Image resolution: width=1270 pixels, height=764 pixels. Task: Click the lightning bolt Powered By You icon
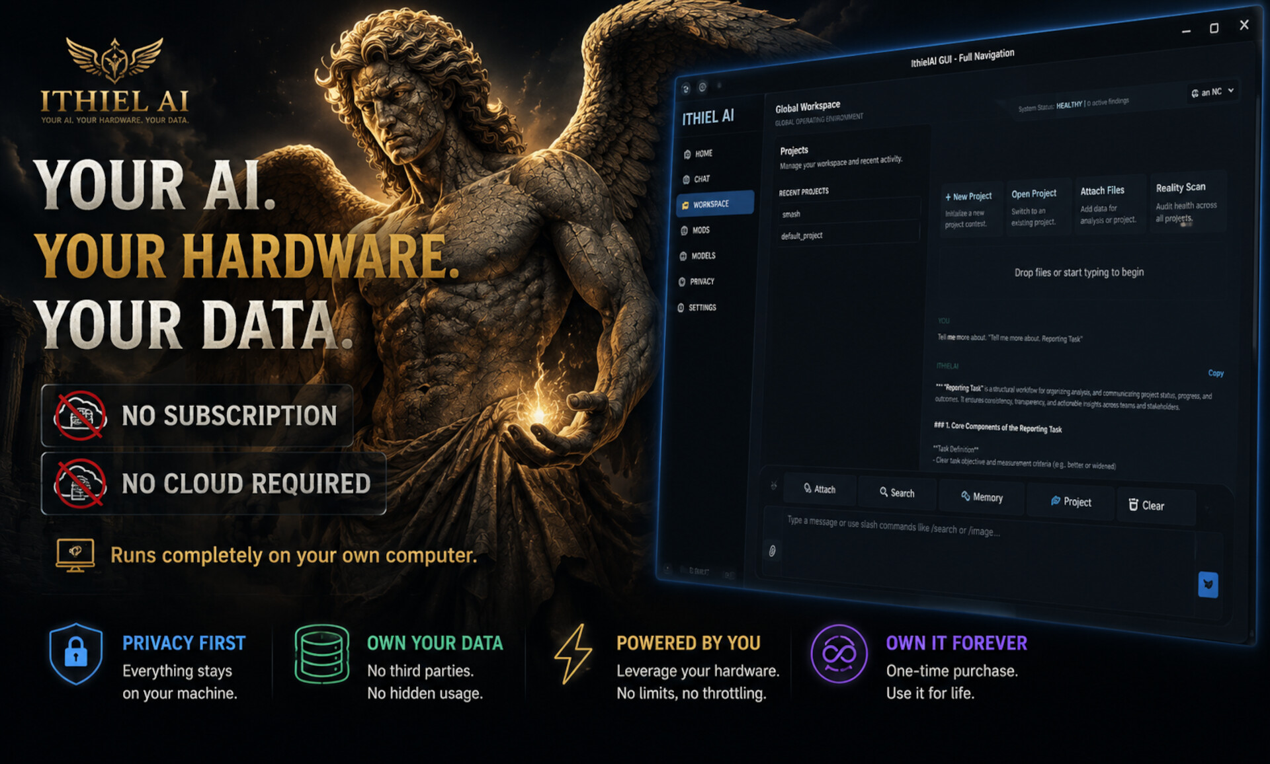coord(573,654)
